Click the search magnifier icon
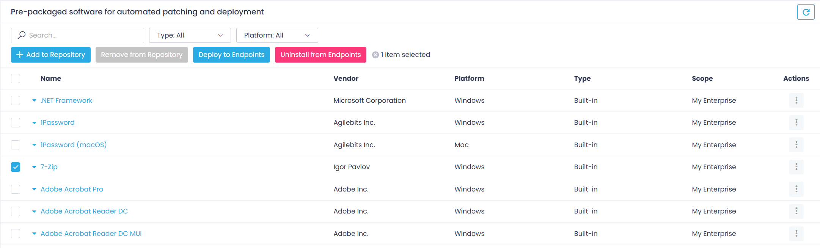 (22, 35)
